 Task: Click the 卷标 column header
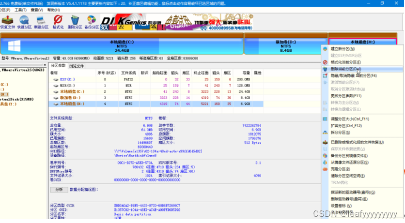coord(72,73)
